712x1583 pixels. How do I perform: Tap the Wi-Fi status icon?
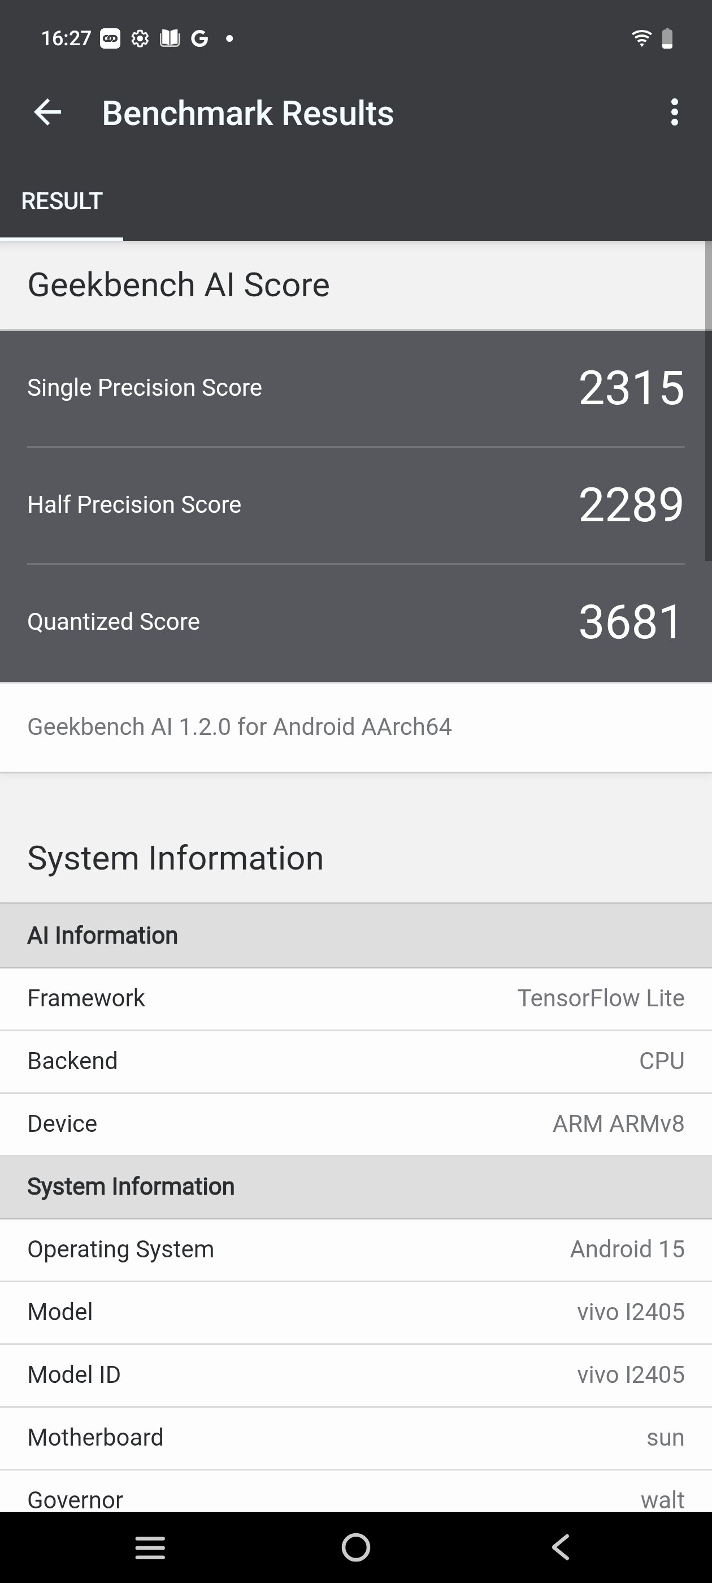click(x=641, y=38)
